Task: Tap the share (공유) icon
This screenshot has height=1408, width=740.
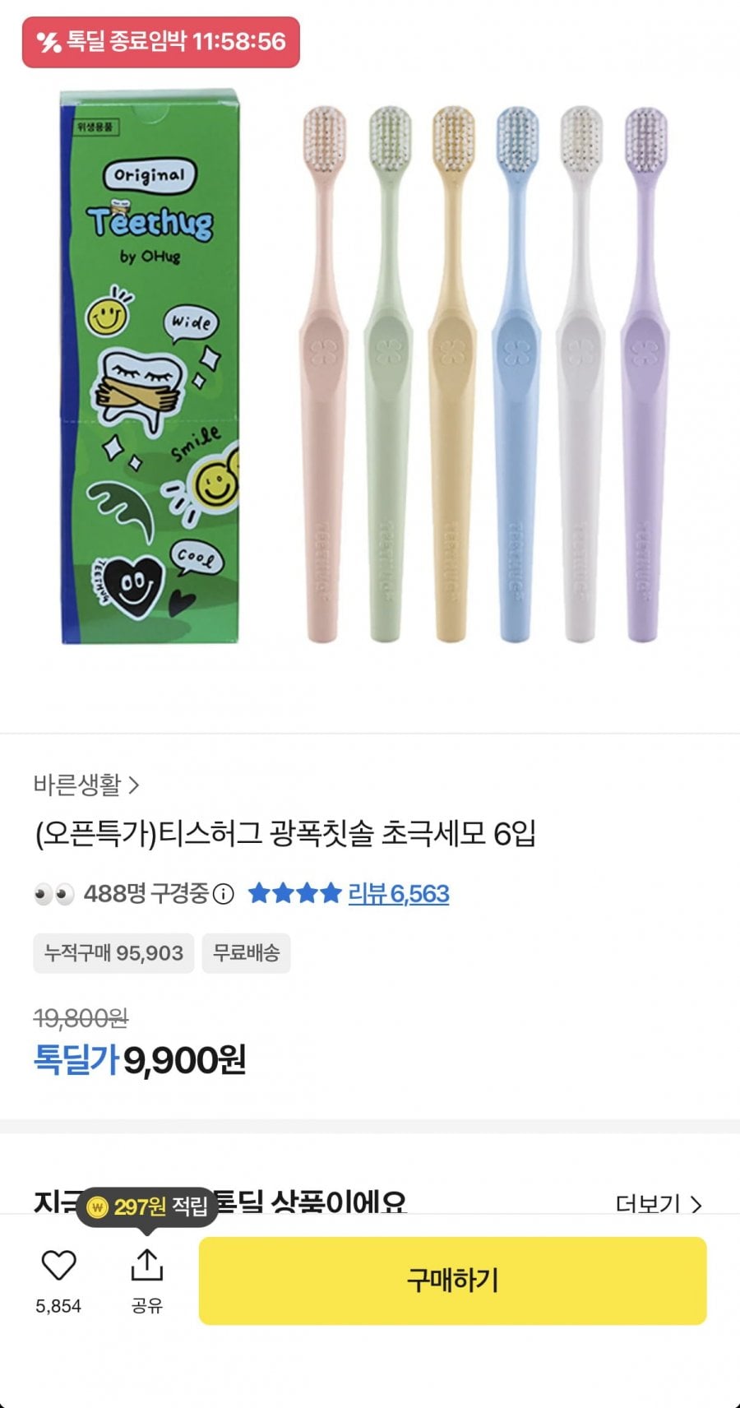Action: [147, 1267]
